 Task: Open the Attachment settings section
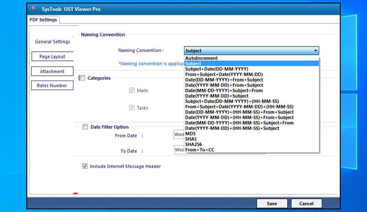[52, 71]
